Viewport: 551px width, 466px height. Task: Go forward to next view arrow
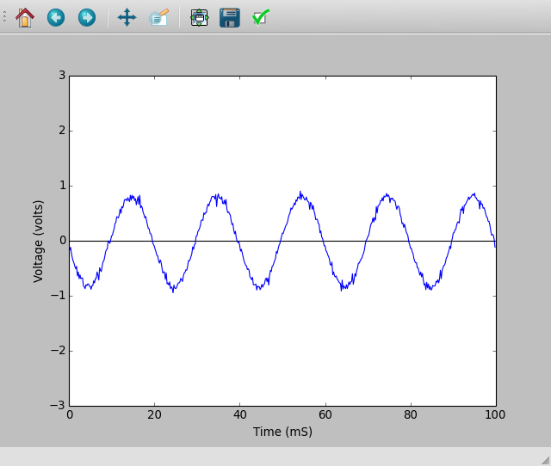click(87, 17)
